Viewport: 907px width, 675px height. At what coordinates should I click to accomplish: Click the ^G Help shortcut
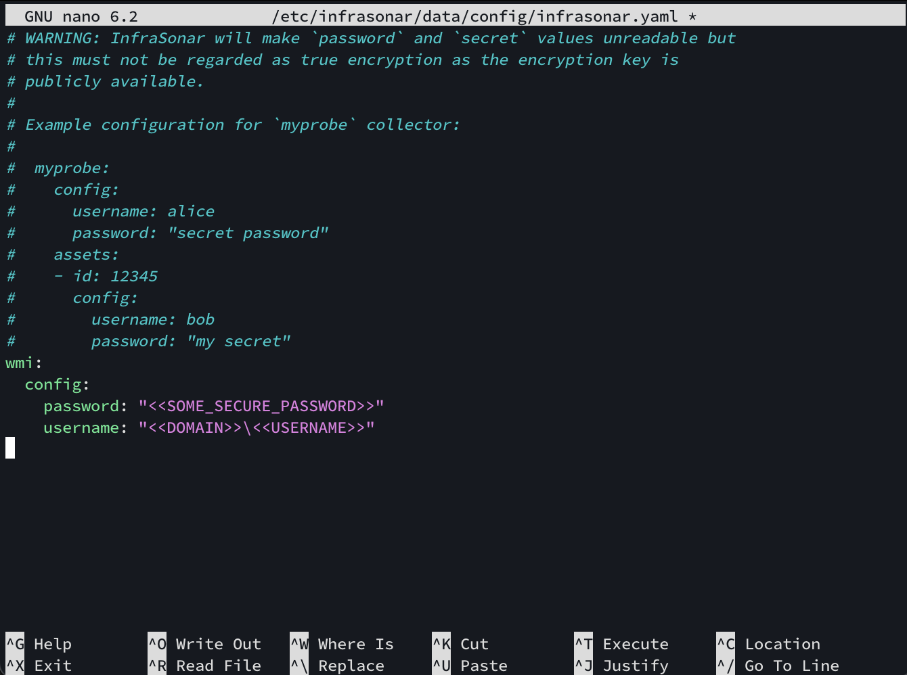coord(39,644)
